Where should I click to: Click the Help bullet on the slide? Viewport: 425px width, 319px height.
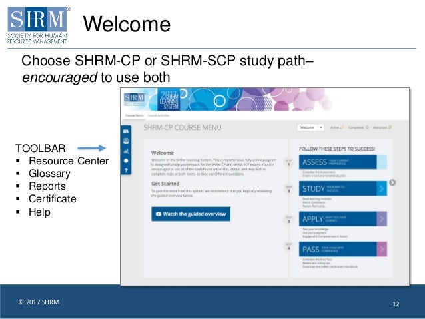(39, 212)
